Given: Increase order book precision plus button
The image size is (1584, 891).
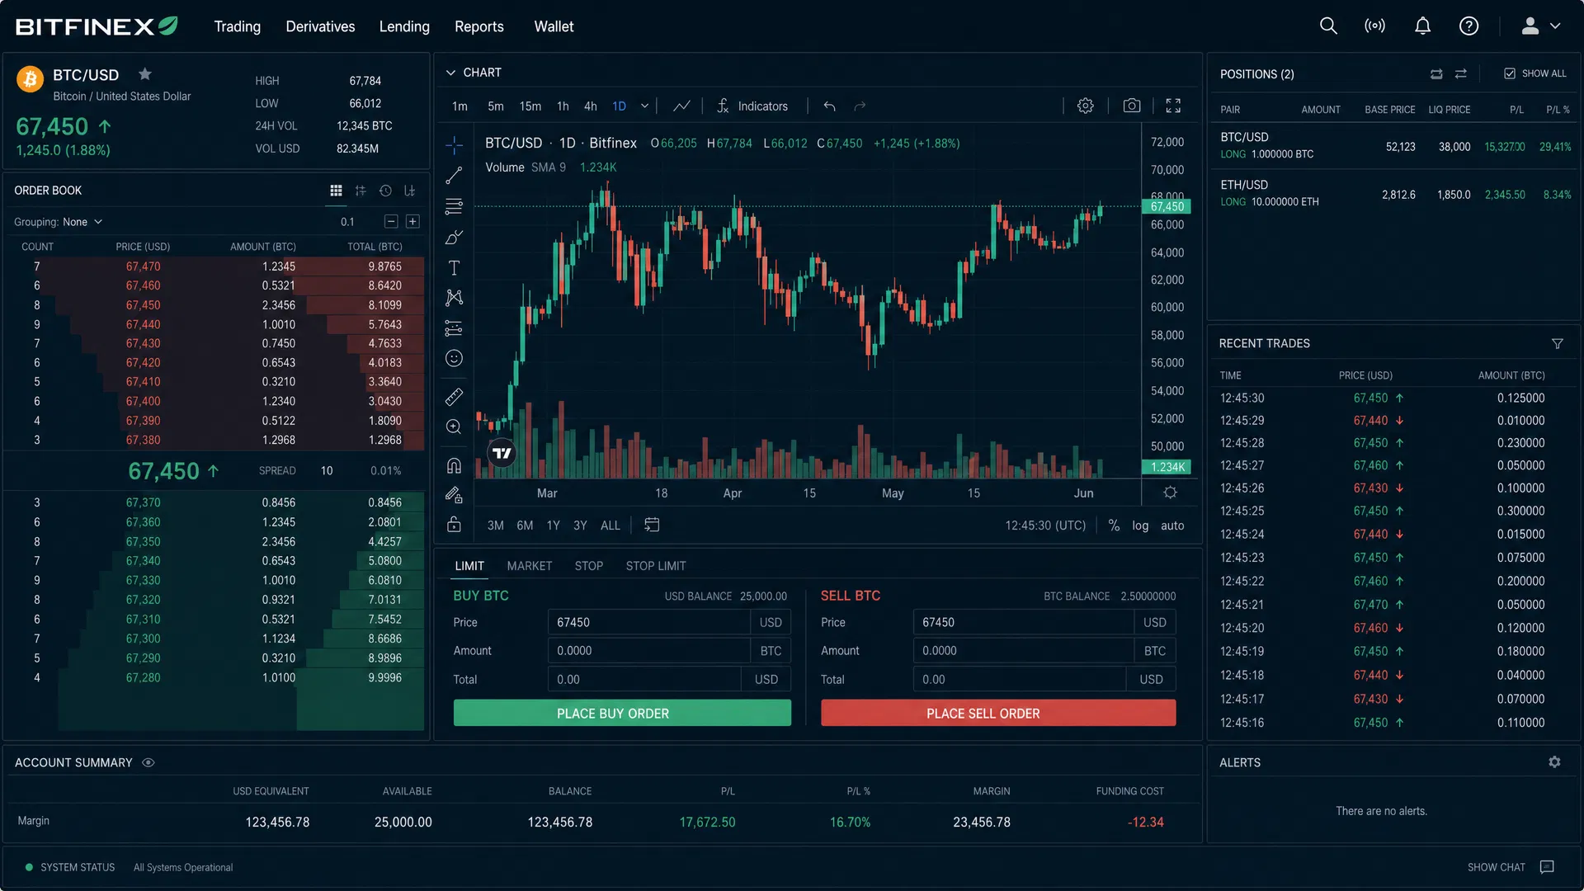Looking at the screenshot, I should [412, 222].
